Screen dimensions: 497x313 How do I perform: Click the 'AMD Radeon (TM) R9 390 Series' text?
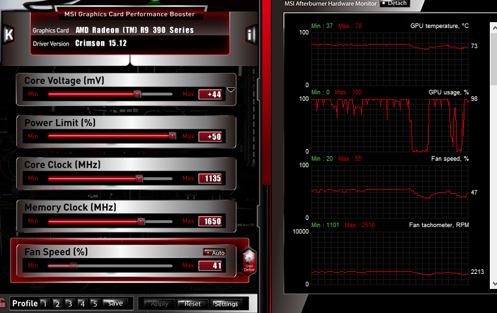[x=134, y=30]
